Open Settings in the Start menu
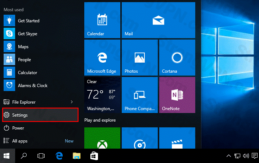Viewport: 259px width, 163px height. pyautogui.click(x=40, y=115)
